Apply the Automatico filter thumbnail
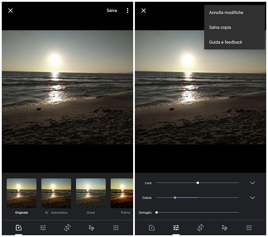 (56, 193)
